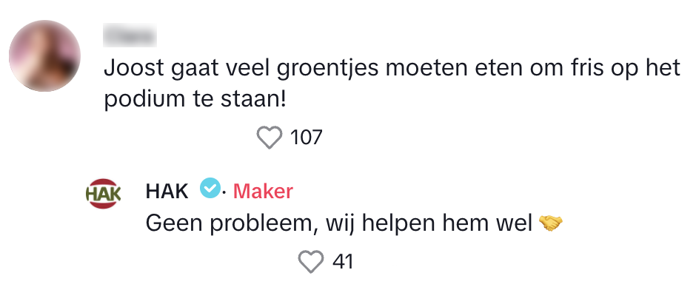The width and height of the screenshot is (696, 287).
Task: Click the handshake emoji in HAK's reply
Action: [x=550, y=223]
